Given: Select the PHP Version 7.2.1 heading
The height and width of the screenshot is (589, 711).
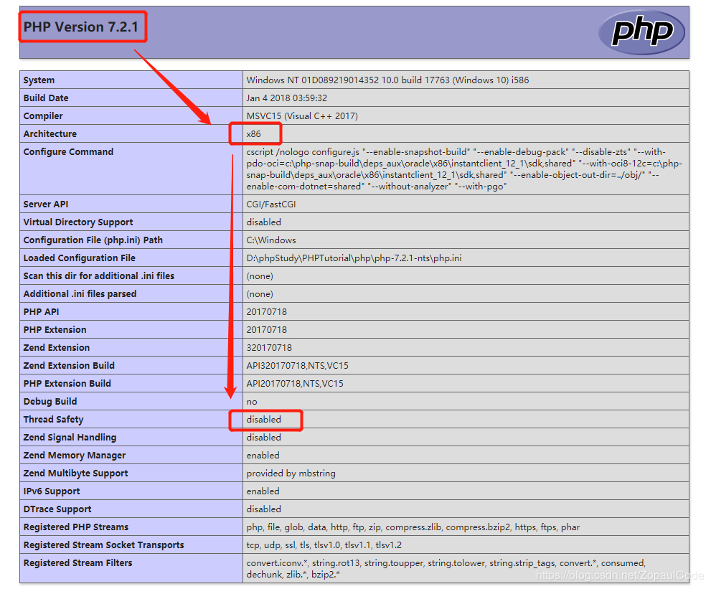Looking at the screenshot, I should 80,27.
